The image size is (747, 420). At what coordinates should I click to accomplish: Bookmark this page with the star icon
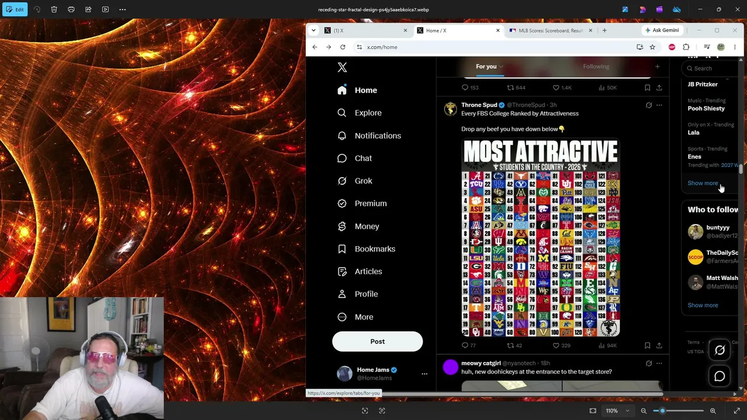[652, 47]
